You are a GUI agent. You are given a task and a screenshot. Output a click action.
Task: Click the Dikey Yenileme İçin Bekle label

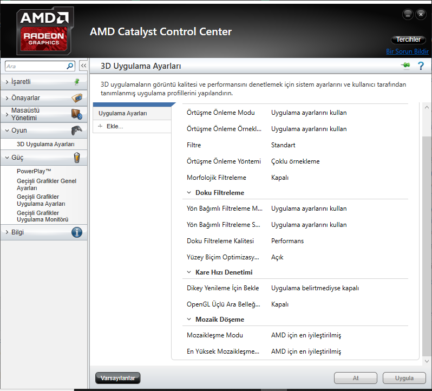pos(222,288)
